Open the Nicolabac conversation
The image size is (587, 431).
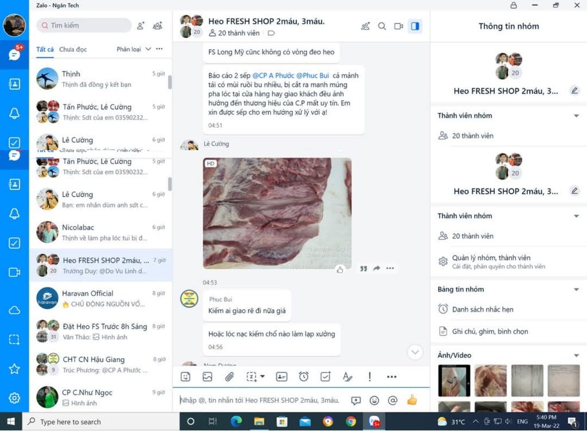[x=100, y=232]
